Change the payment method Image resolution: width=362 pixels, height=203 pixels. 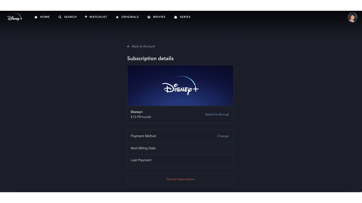pos(223,136)
